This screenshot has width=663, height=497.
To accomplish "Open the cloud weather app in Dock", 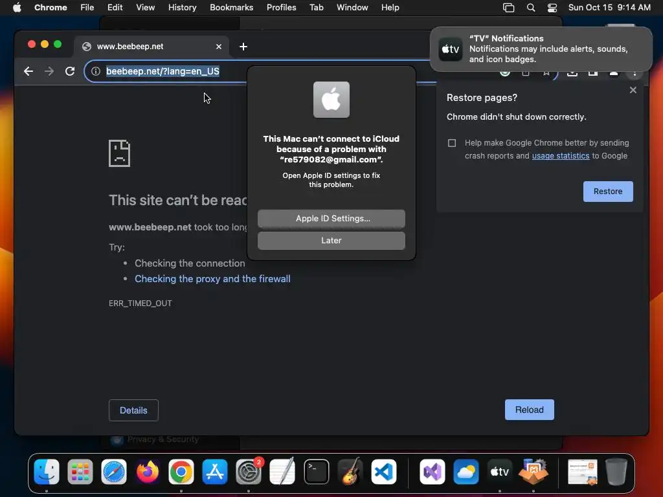I will (x=466, y=471).
